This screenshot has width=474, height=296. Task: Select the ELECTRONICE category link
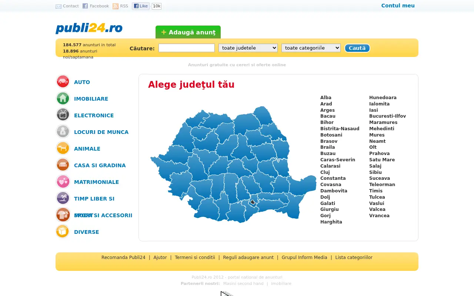94,115
